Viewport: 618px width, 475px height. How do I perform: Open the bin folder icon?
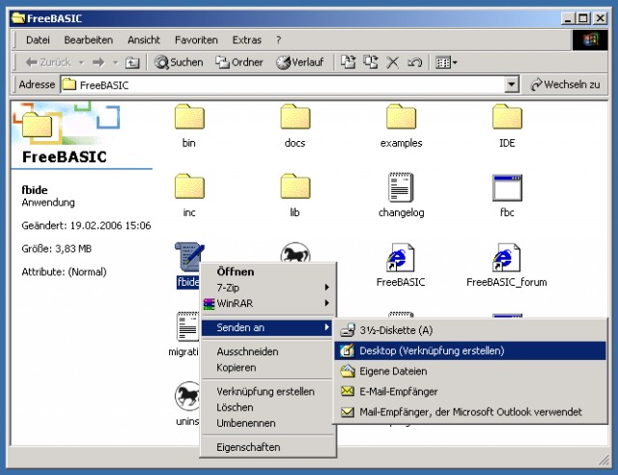click(x=189, y=117)
